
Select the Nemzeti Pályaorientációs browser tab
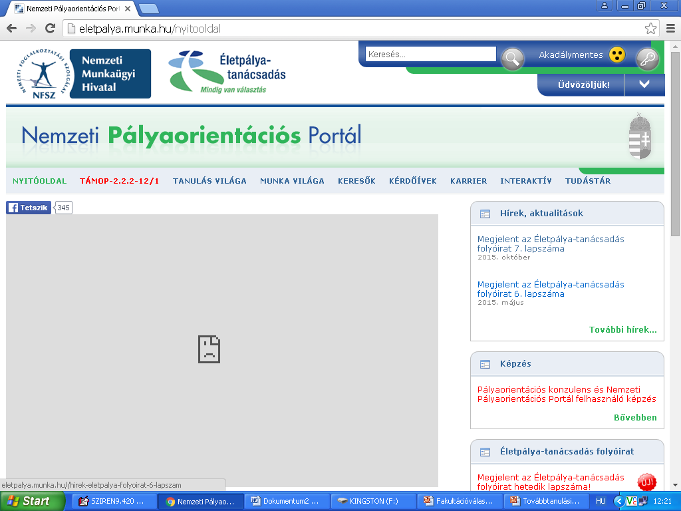(x=73, y=9)
